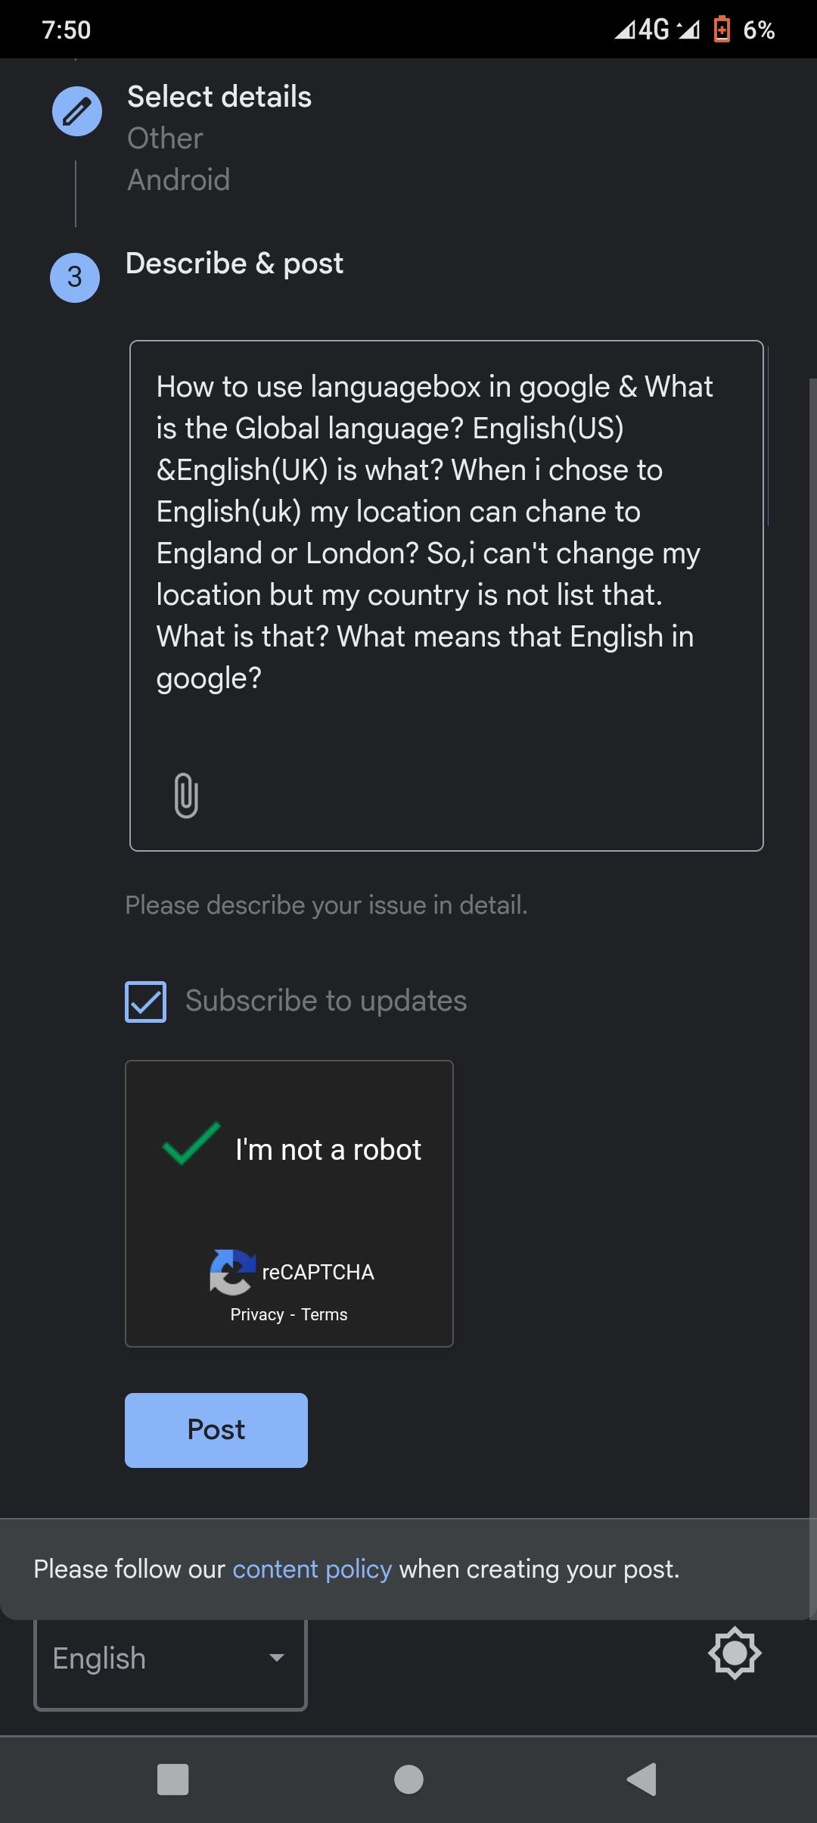Tap the battery indicator in status bar

pyautogui.click(x=722, y=30)
